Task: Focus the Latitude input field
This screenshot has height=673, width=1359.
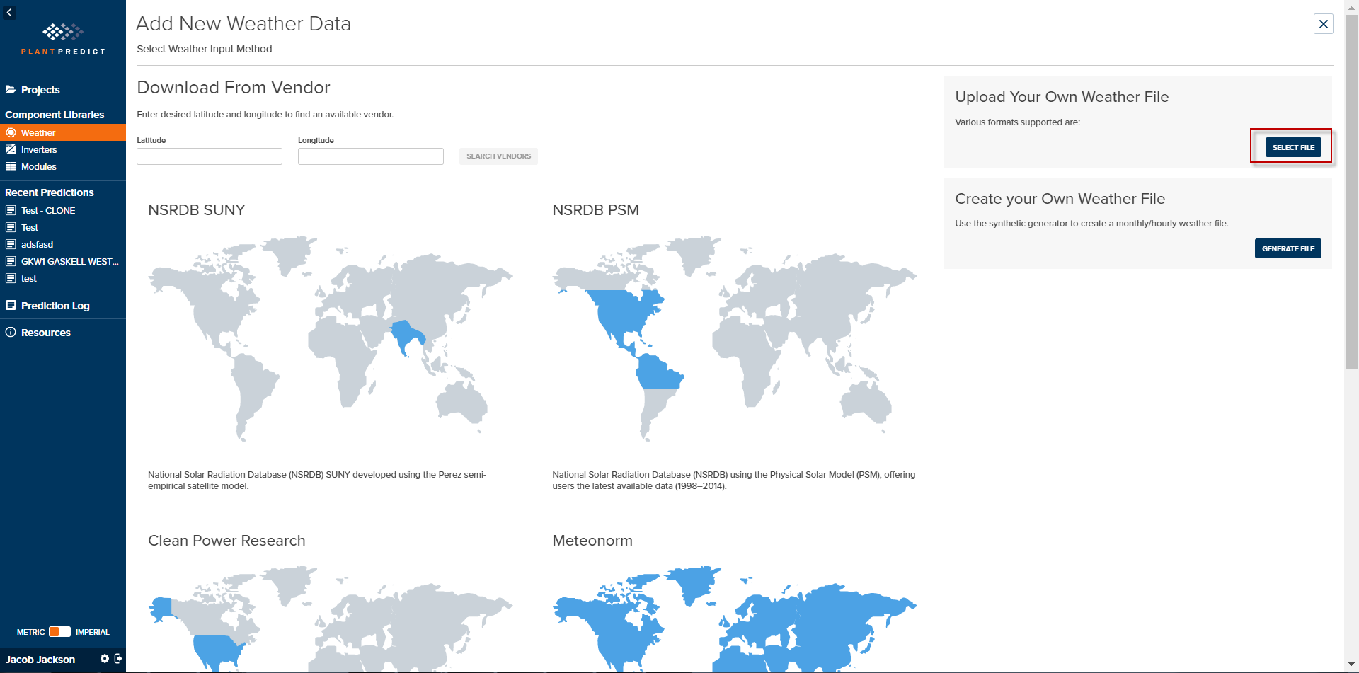Action: (210, 156)
